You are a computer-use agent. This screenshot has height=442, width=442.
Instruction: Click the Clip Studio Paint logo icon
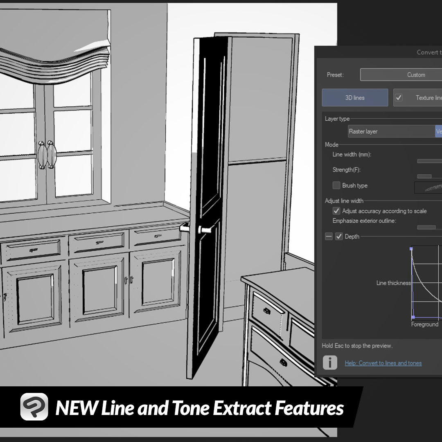[34, 407]
